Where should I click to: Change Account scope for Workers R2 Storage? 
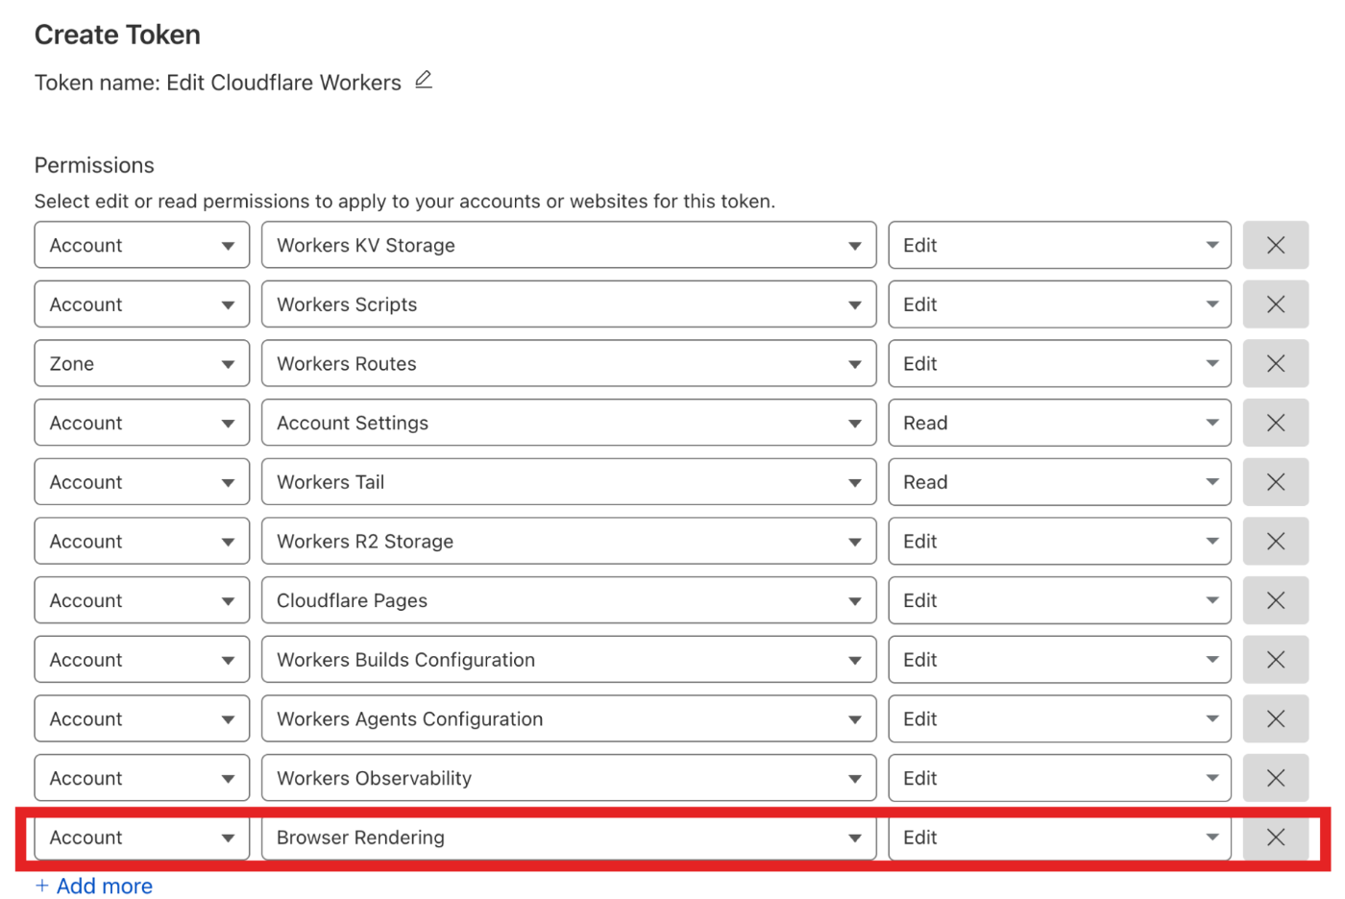[x=142, y=542]
